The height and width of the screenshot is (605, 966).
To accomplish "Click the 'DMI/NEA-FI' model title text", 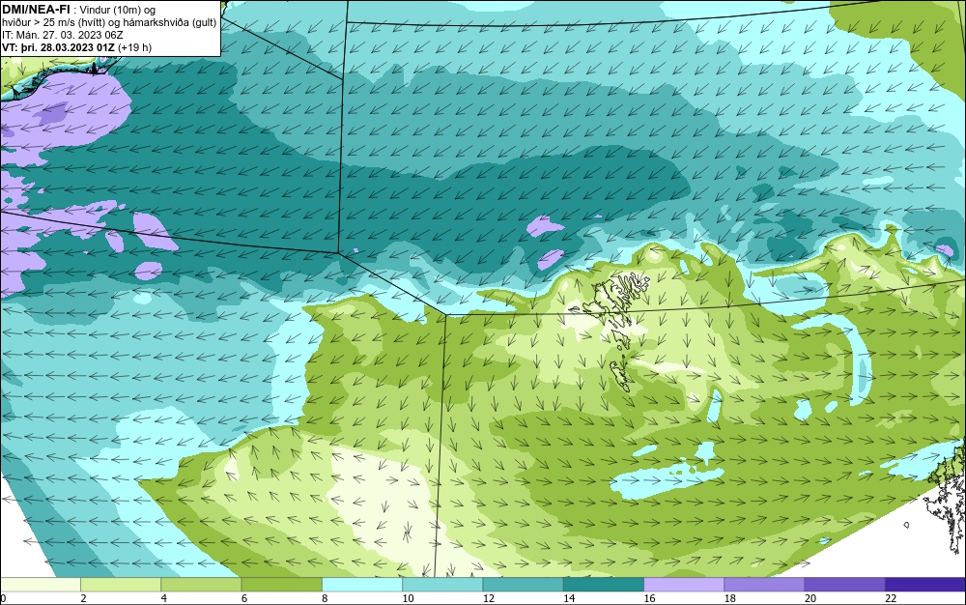I will click(36, 9).
